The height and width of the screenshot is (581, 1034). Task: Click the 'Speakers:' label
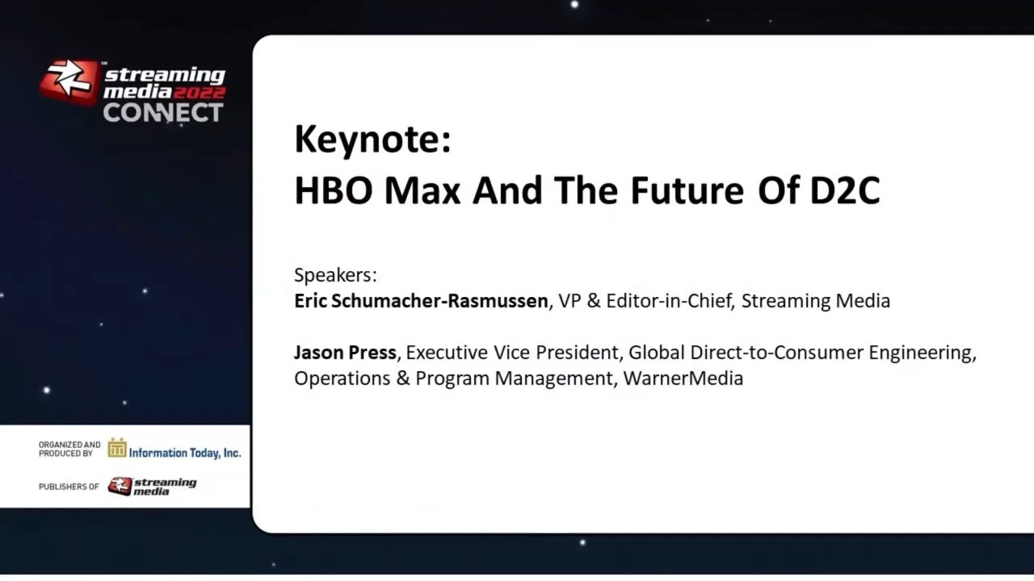[335, 275]
